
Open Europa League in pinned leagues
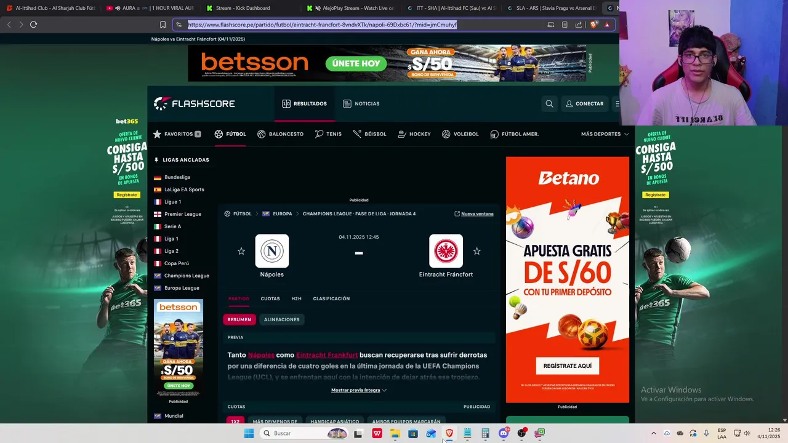coord(182,288)
